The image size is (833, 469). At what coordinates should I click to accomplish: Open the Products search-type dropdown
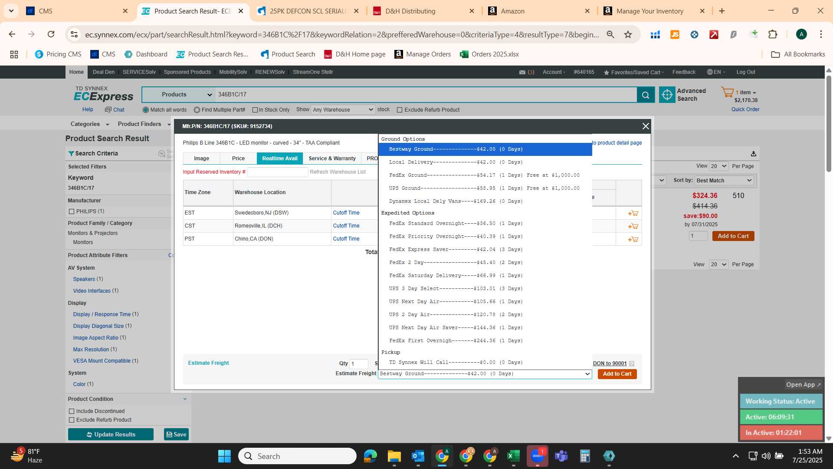(x=178, y=95)
